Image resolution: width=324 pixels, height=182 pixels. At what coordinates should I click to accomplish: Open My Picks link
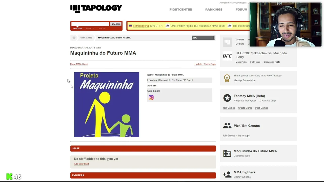240,40
